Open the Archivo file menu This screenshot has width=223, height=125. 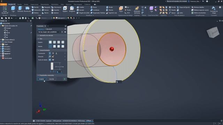[3, 5]
